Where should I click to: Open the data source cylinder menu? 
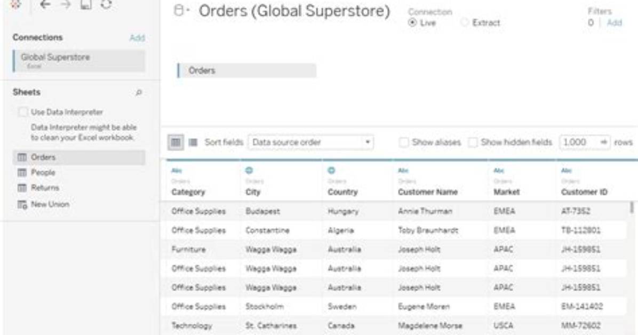pos(181,11)
